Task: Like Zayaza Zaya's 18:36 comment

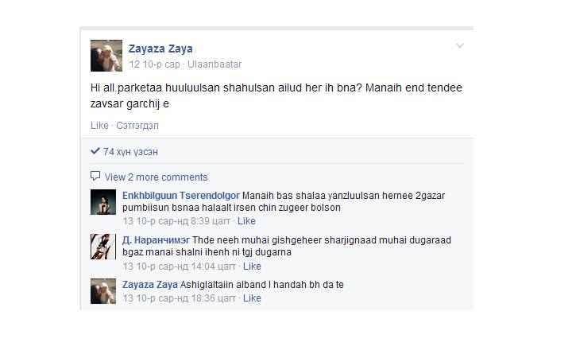Action: (252, 298)
